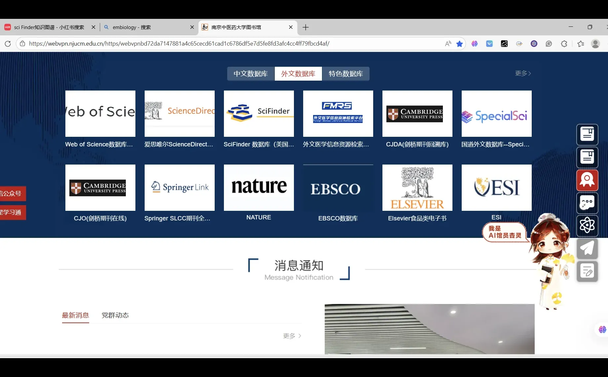Click the NATURE text label
The image size is (608, 377).
[259, 217]
